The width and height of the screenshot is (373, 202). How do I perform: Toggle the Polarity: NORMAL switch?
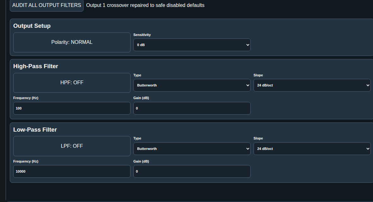pyautogui.click(x=72, y=42)
